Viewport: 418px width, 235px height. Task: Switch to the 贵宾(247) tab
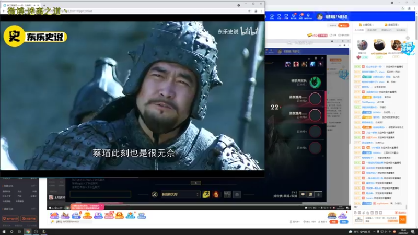[386, 30]
